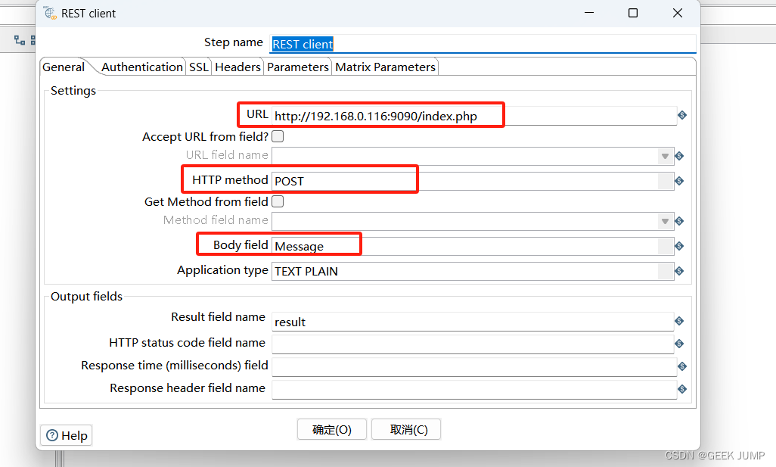The height and width of the screenshot is (467, 776).
Task: Switch to the Parameters tab
Action: click(x=297, y=67)
